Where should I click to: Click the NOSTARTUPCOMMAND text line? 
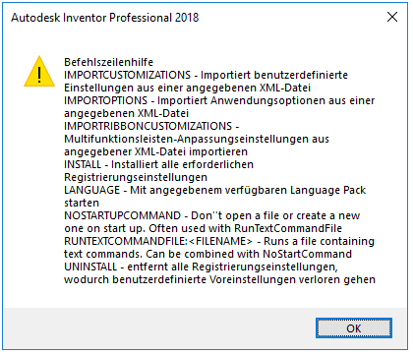(x=211, y=215)
